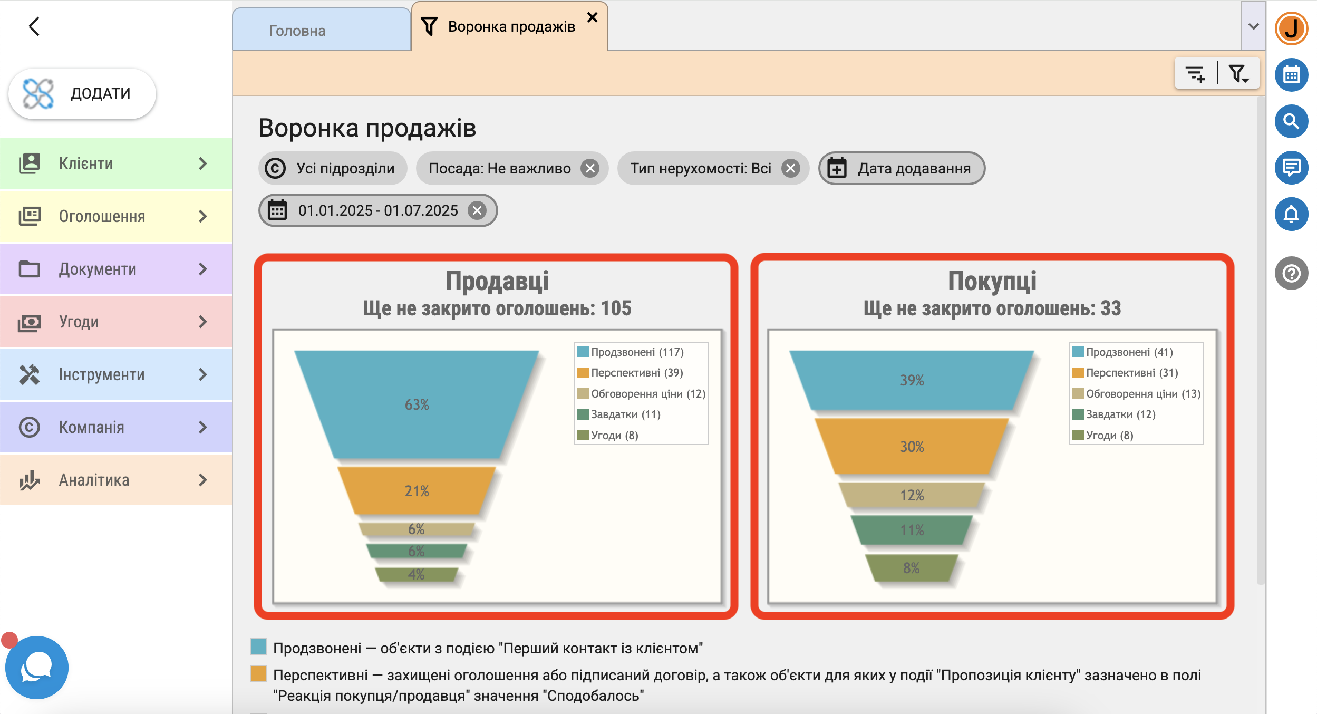The image size is (1317, 714).
Task: Open the live chat bubble widget
Action: [36, 667]
